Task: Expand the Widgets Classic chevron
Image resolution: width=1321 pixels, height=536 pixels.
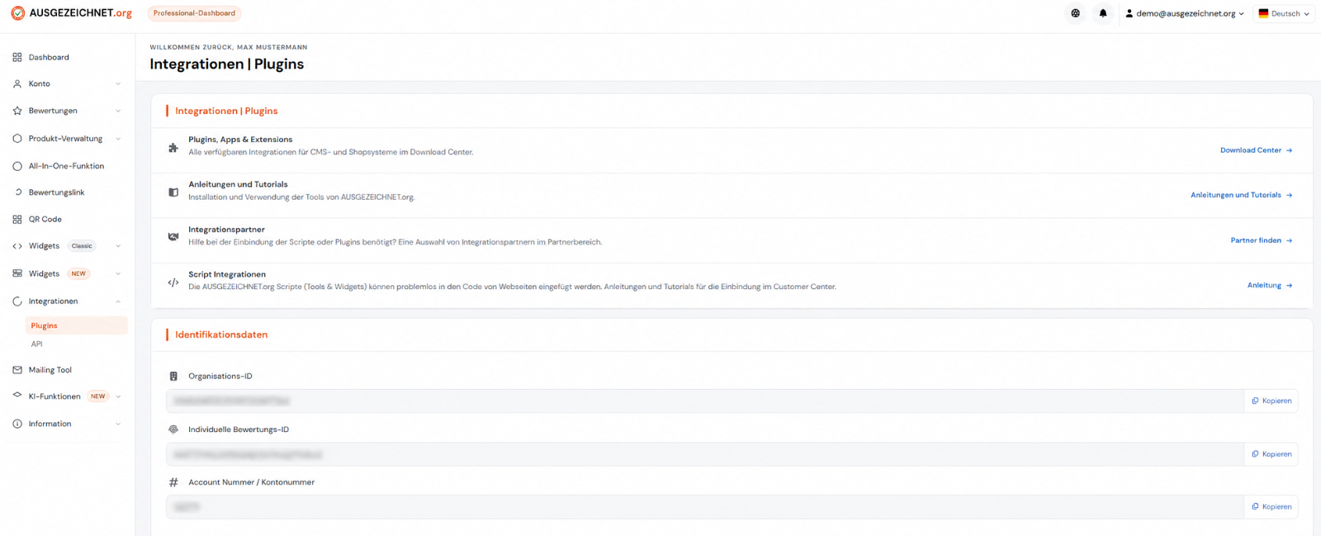Action: (x=118, y=246)
